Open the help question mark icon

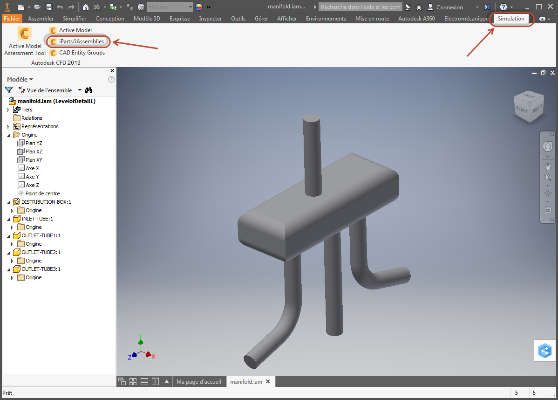503,7
